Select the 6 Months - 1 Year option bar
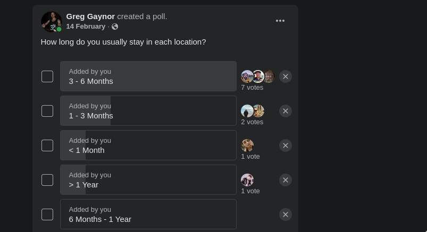Viewport: 427px width, 232px height. coord(148,214)
